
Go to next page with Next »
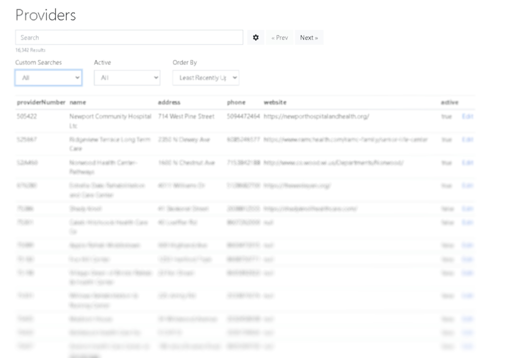coord(309,37)
